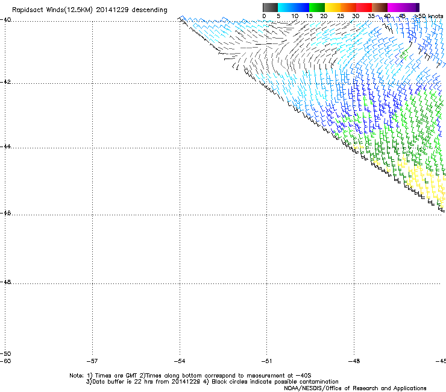The image size is (446, 392).
Task: Click the blue 10-15 knots legend swatch
Action: point(301,7)
